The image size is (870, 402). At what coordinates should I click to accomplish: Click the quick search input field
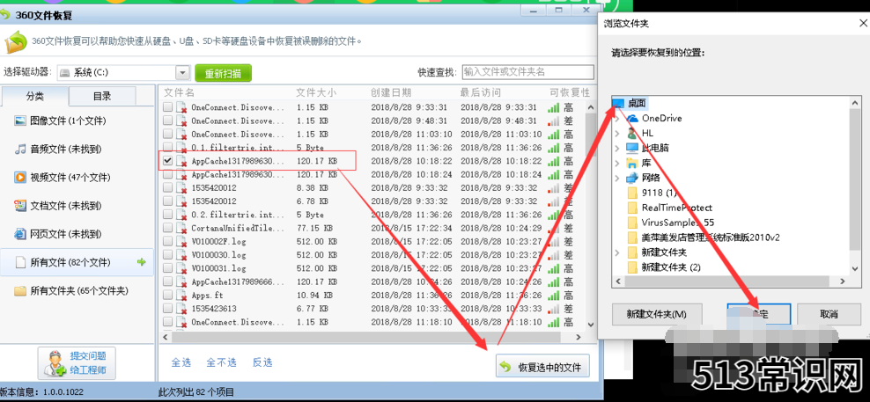coord(527,72)
